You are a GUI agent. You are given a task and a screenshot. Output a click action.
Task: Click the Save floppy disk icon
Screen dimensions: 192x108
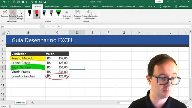45,2
